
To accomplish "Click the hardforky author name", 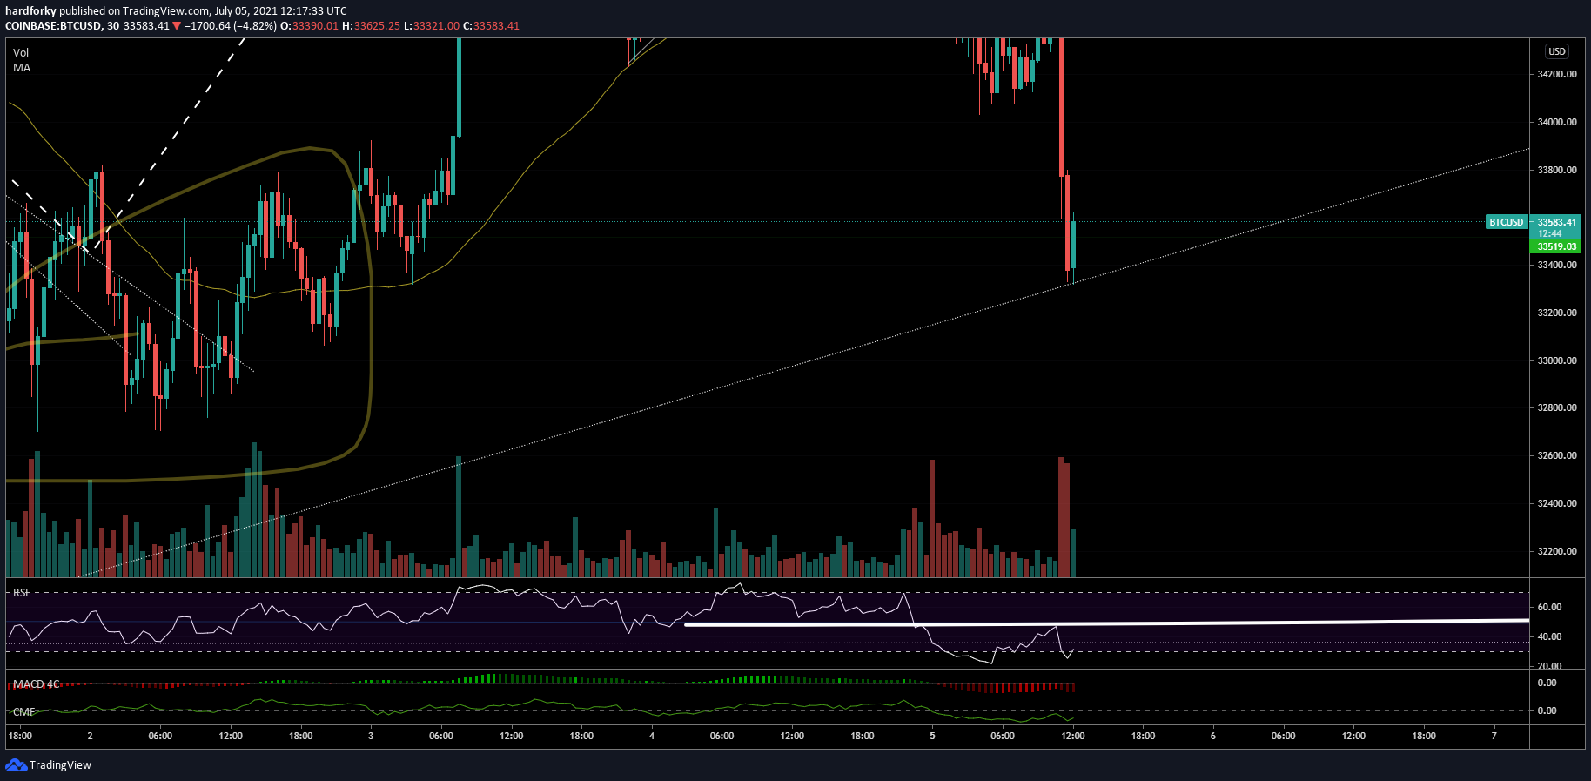I will (30, 11).
